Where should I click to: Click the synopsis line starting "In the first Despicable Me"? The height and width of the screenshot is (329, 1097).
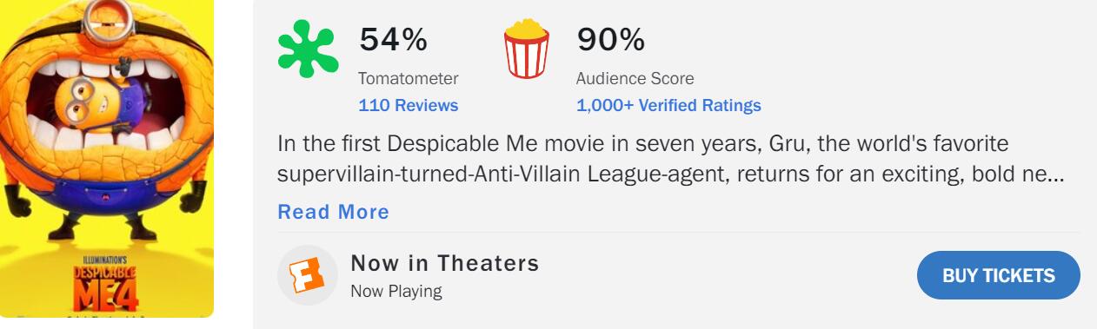tap(643, 143)
